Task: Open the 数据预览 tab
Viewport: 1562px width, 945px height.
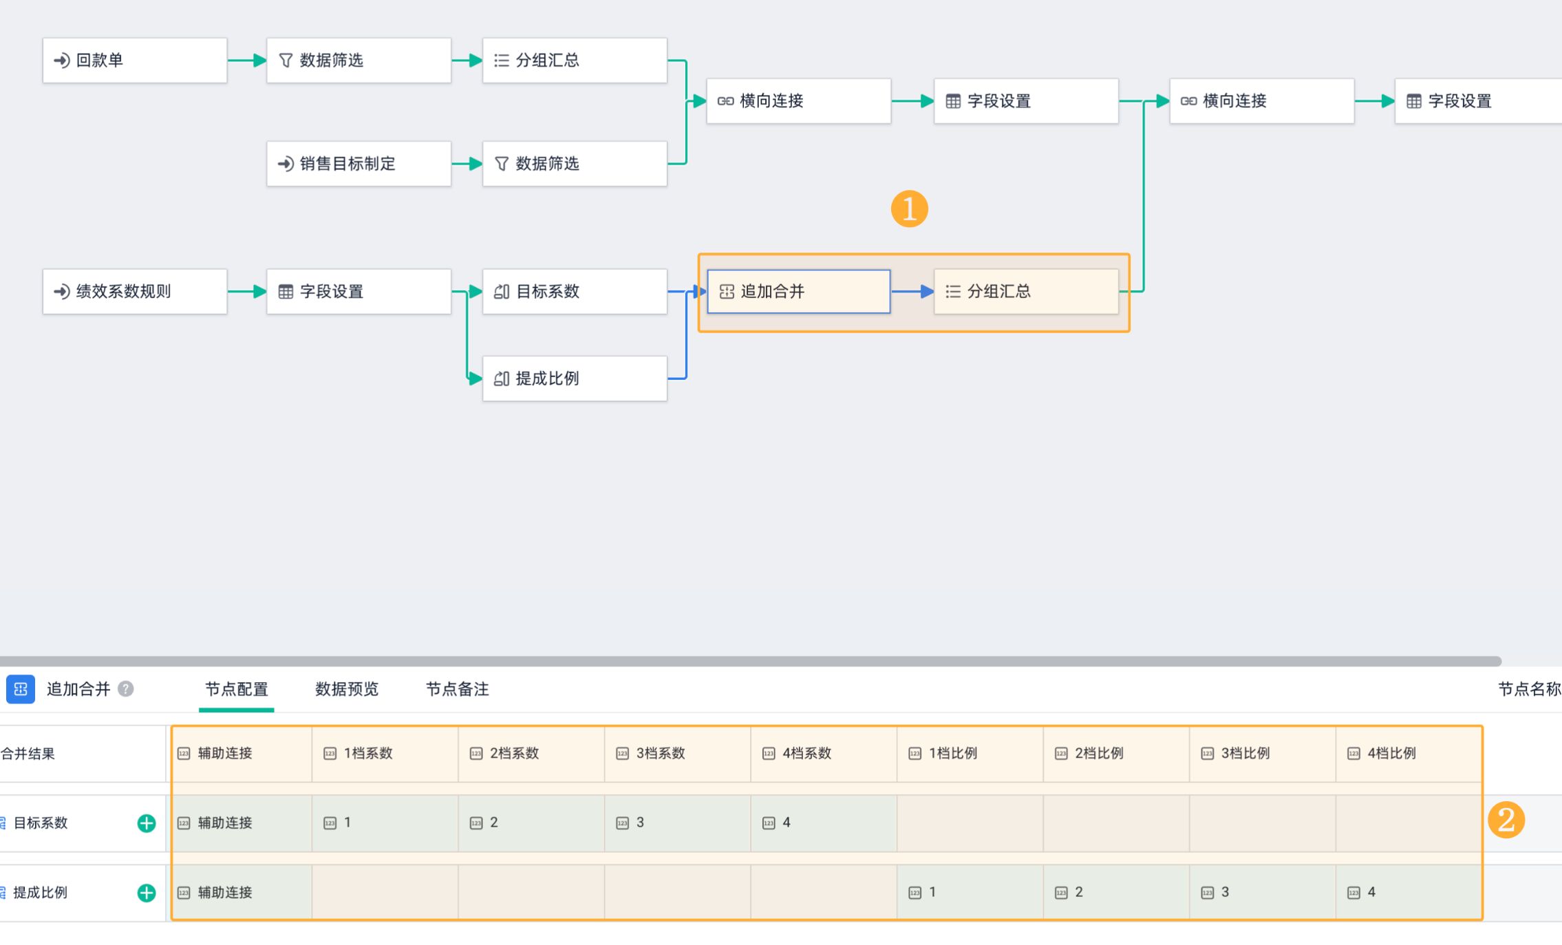Action: [x=347, y=689]
